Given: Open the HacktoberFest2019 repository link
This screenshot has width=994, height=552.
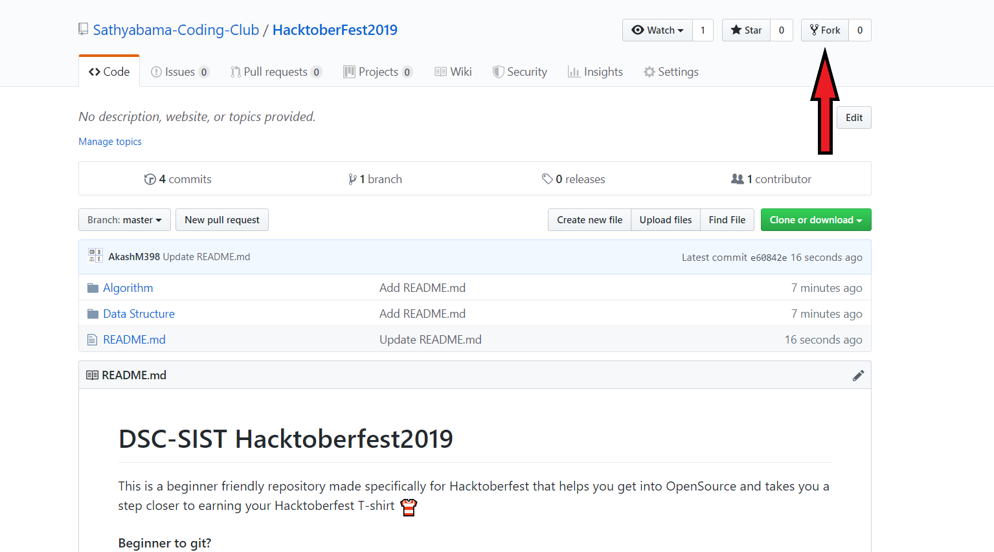Looking at the screenshot, I should click(x=335, y=30).
